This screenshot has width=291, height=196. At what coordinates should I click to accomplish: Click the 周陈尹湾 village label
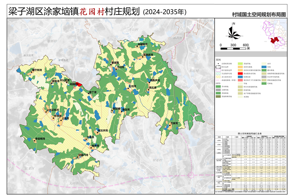point(155,80)
